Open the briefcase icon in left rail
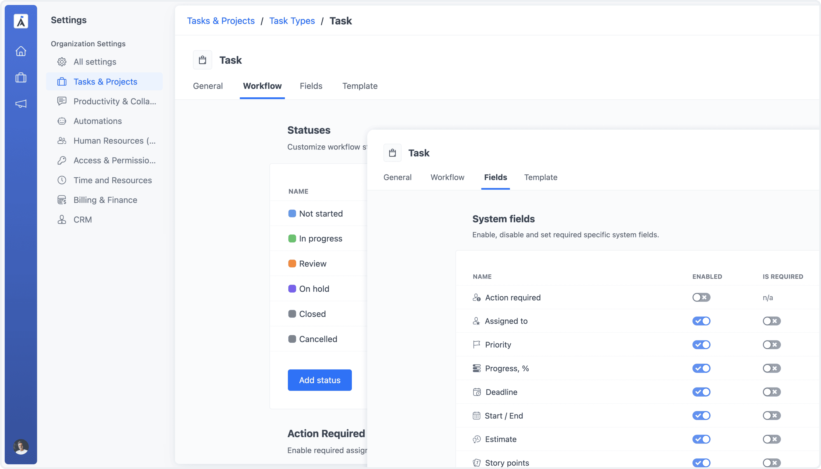Viewport: 821px width, 469px height. tap(21, 77)
